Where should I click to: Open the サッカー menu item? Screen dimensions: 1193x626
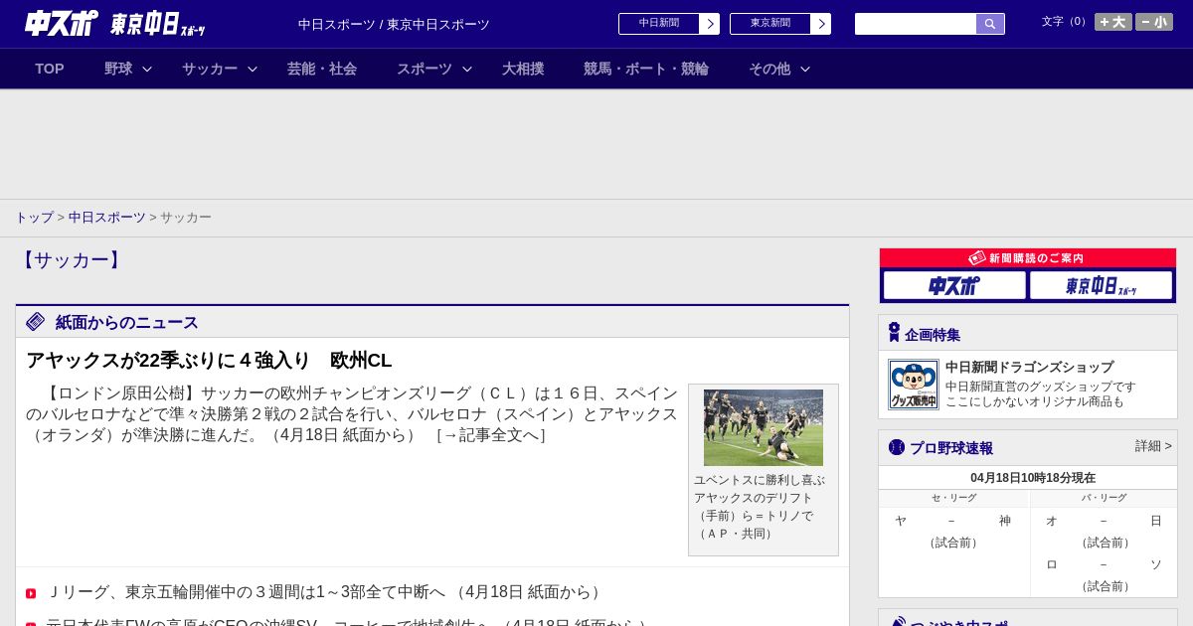click(210, 69)
